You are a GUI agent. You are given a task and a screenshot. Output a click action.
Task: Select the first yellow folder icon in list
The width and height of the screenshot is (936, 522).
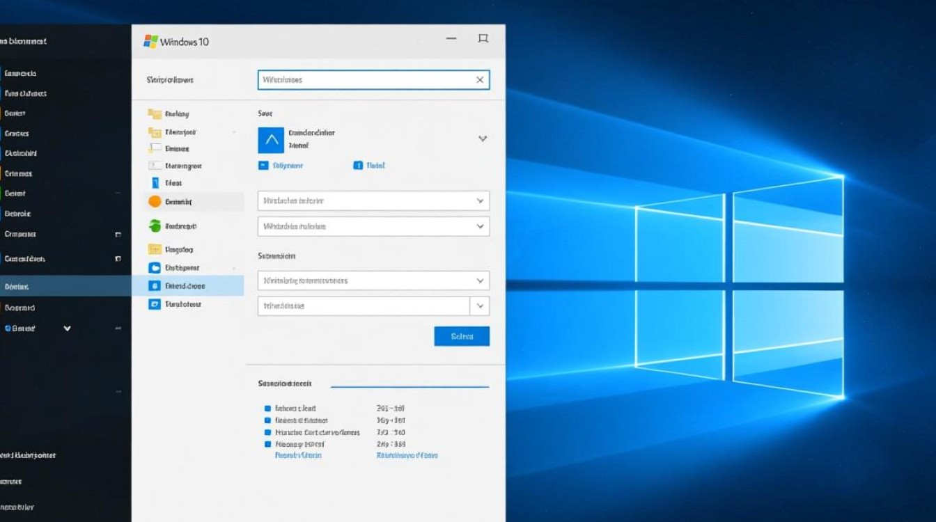[x=155, y=114]
